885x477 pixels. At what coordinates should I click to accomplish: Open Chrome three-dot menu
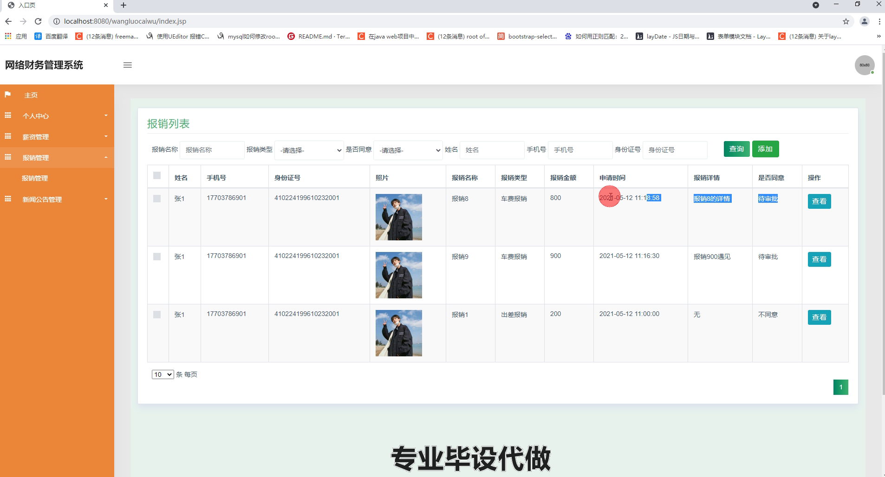(x=879, y=21)
